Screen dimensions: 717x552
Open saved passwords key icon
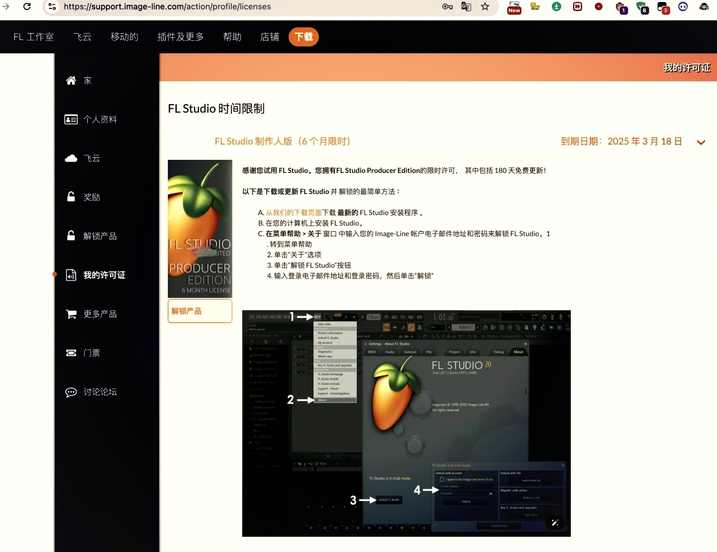pyautogui.click(x=447, y=6)
